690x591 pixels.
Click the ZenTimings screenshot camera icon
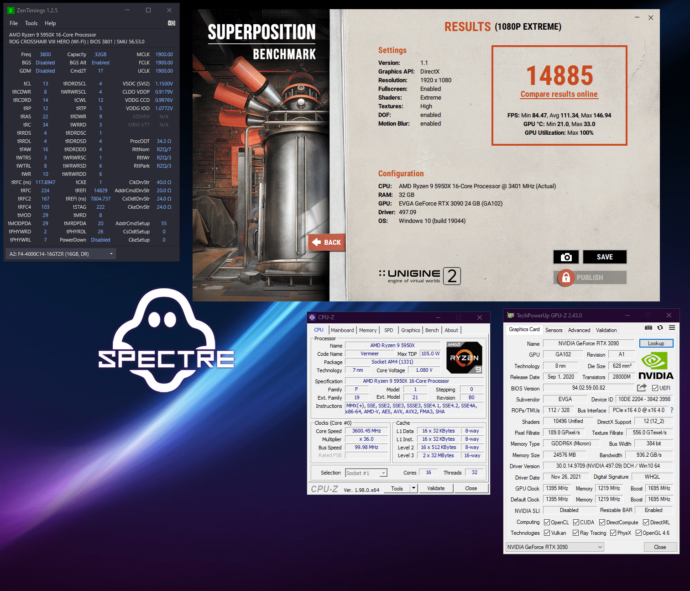pyautogui.click(x=172, y=23)
